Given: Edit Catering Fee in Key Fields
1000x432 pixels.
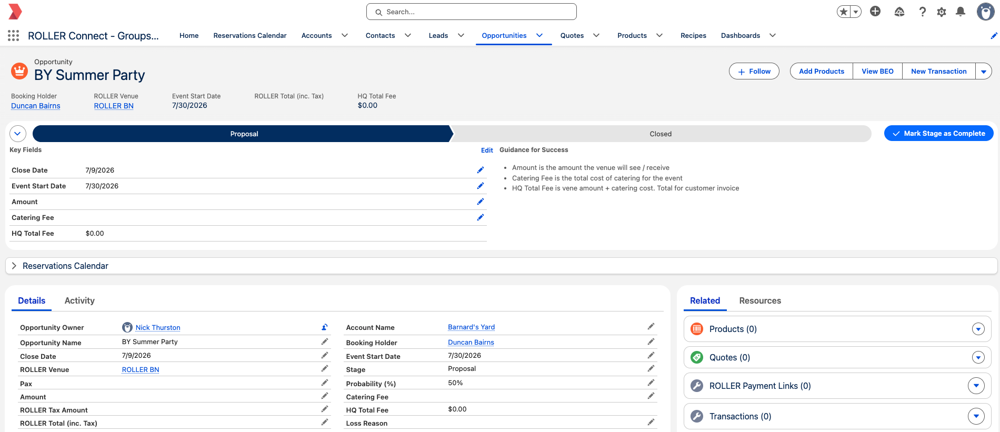Looking at the screenshot, I should pyautogui.click(x=481, y=217).
